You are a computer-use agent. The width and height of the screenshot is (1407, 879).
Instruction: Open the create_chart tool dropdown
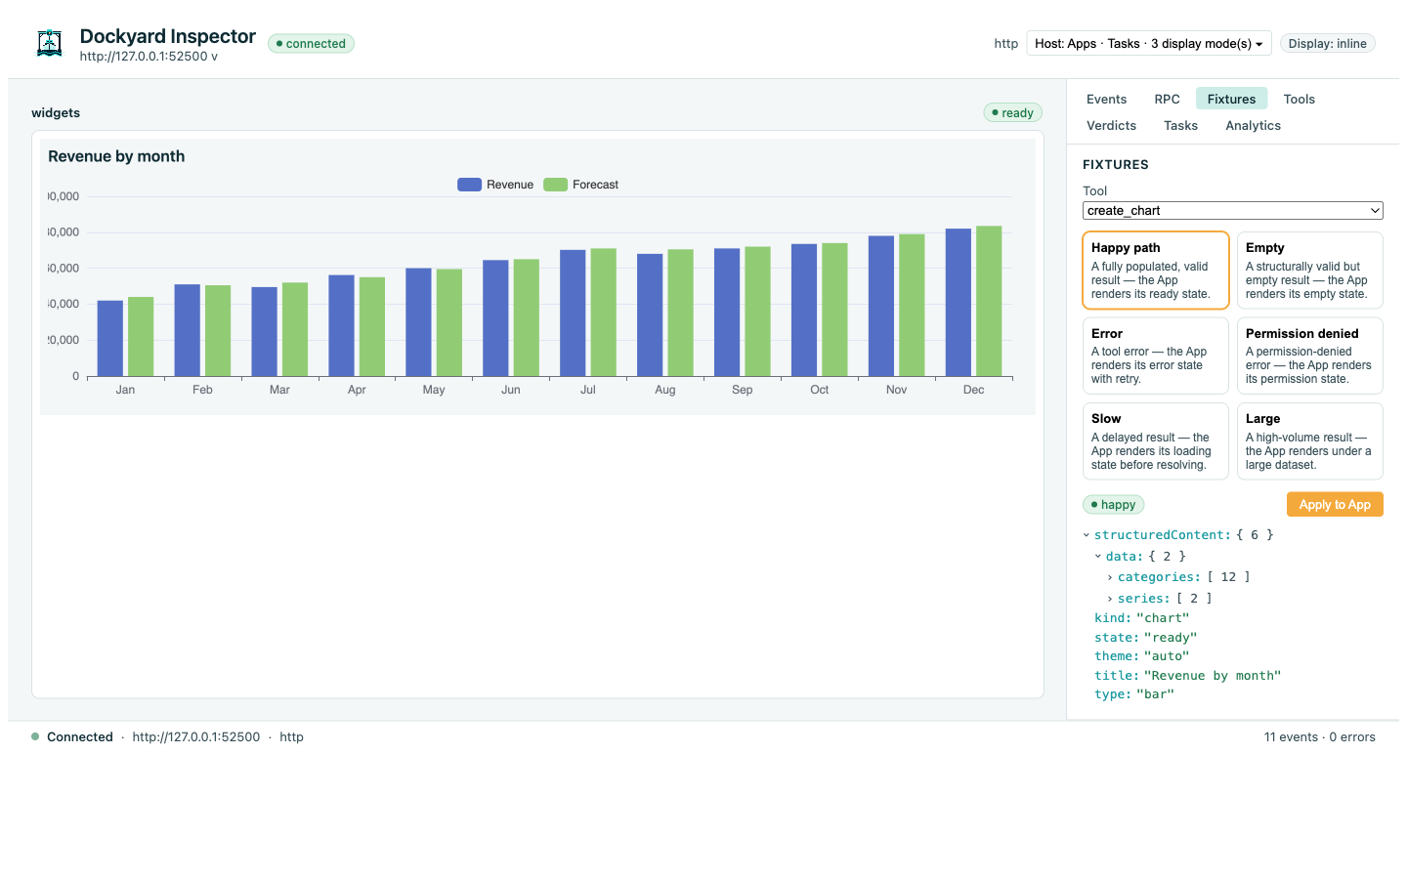(x=1233, y=211)
